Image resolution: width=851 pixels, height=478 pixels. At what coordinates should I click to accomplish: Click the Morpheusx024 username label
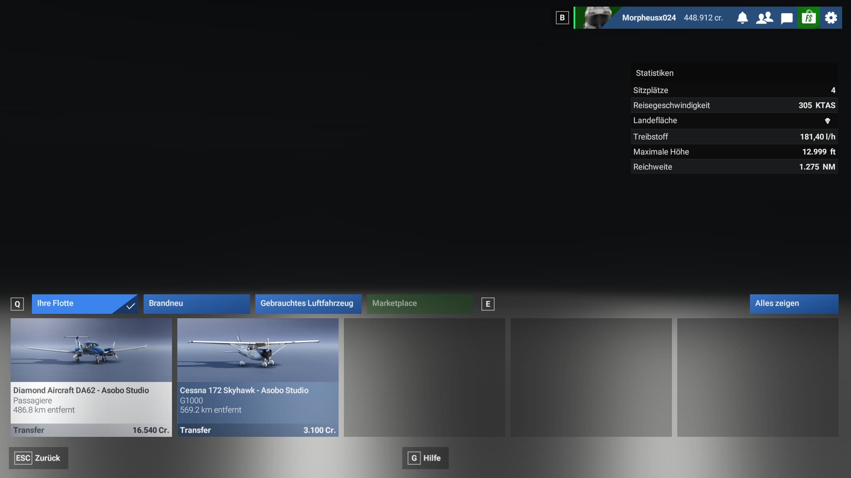649,18
